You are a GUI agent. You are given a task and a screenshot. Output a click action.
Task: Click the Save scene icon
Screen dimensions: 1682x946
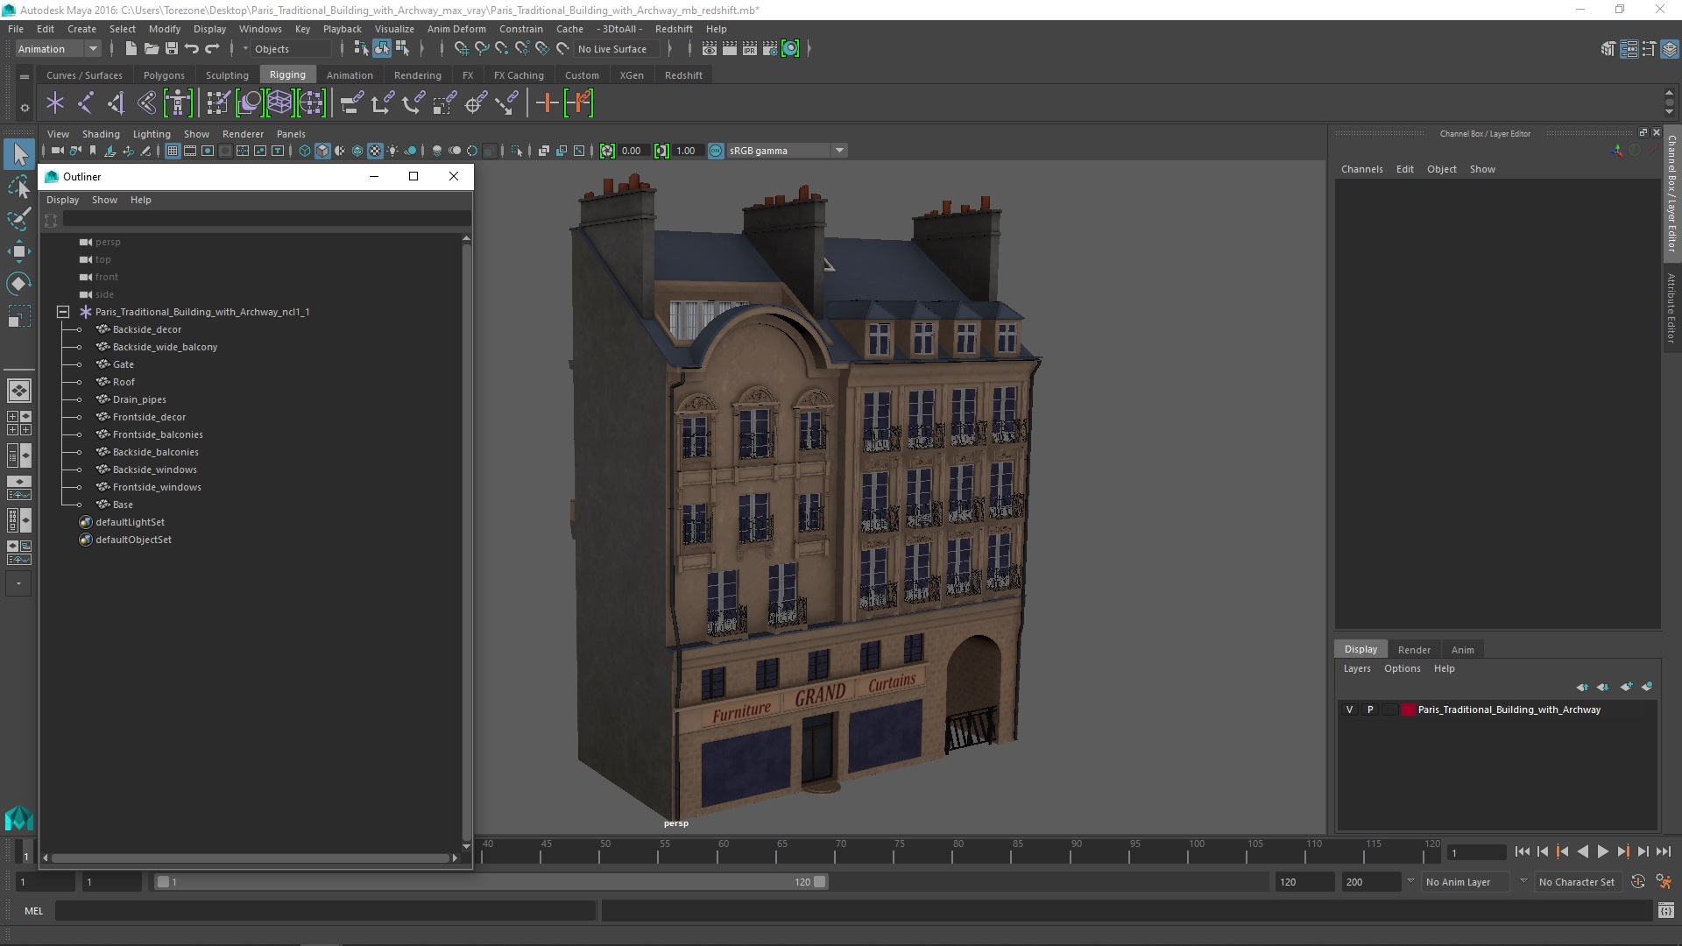(x=172, y=49)
